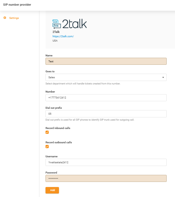Click the 2Talk provider name text
This screenshot has height=197, width=175.
tap(56, 32)
